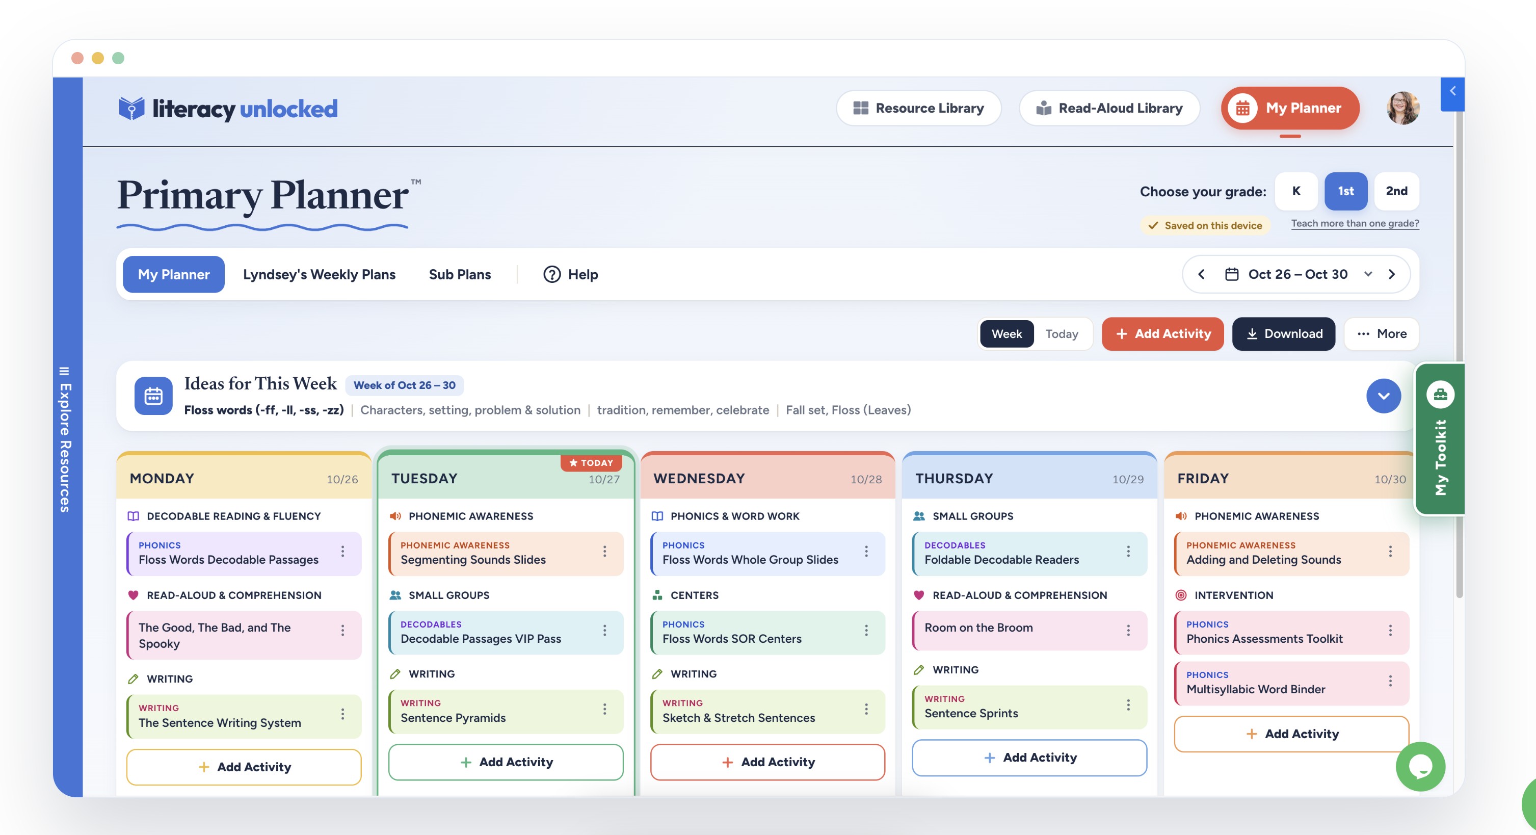Click the orange Add Activity button

1162,334
